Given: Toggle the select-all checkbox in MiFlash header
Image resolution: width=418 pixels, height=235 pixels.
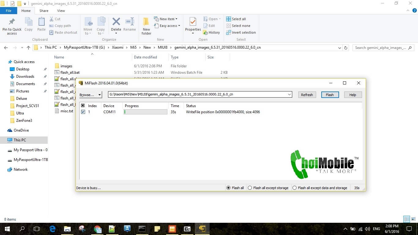Looking at the screenshot, I should point(83,106).
